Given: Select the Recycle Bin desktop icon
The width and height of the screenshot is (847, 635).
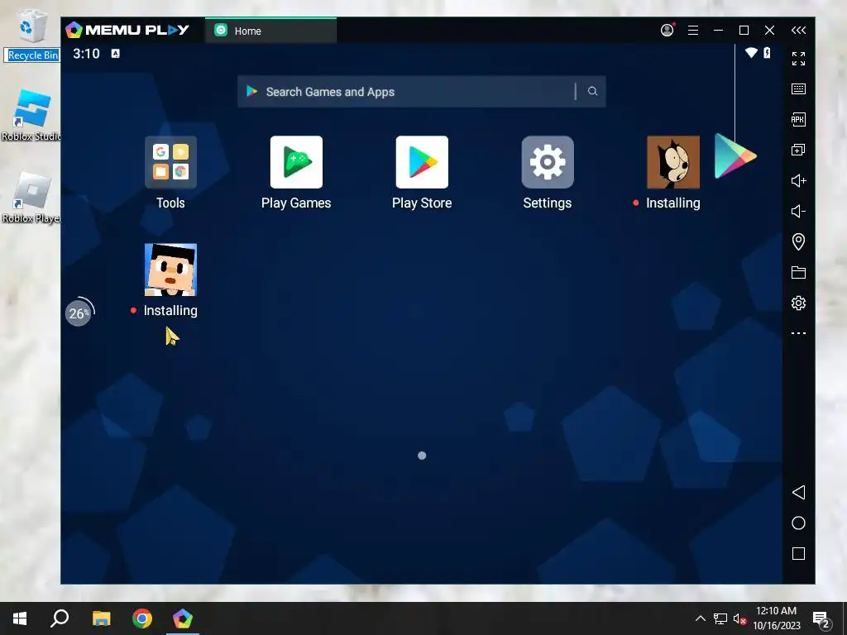Looking at the screenshot, I should pos(32,35).
